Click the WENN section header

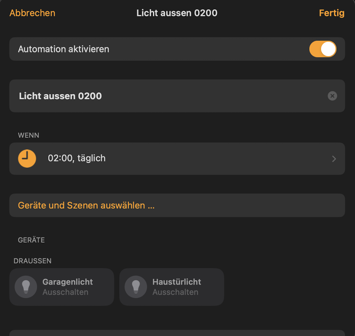tap(28, 135)
